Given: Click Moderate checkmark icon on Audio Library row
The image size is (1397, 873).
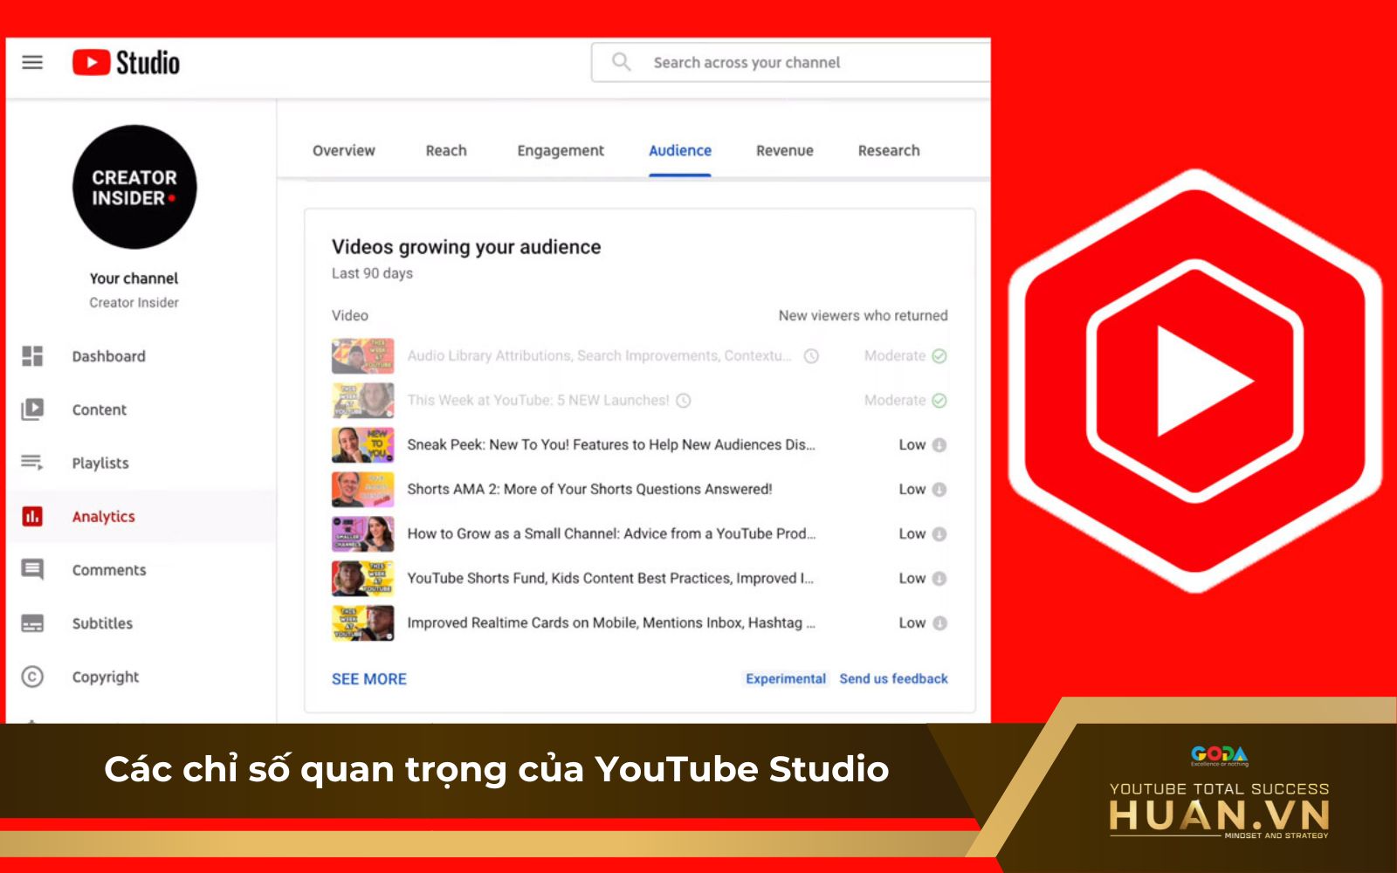Looking at the screenshot, I should pyautogui.click(x=939, y=356).
